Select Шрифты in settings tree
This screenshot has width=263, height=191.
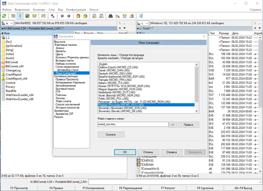pos(61,51)
